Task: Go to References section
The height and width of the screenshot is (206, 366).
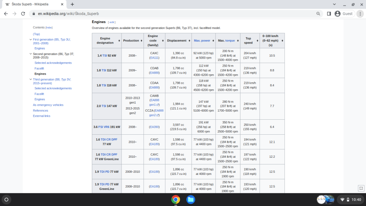Action: click(x=40, y=111)
